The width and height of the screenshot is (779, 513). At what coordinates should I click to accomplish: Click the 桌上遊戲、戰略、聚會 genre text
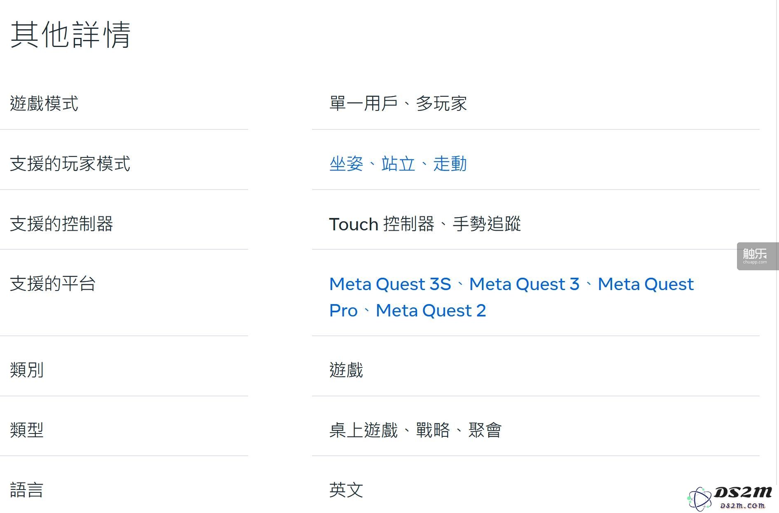(x=415, y=430)
